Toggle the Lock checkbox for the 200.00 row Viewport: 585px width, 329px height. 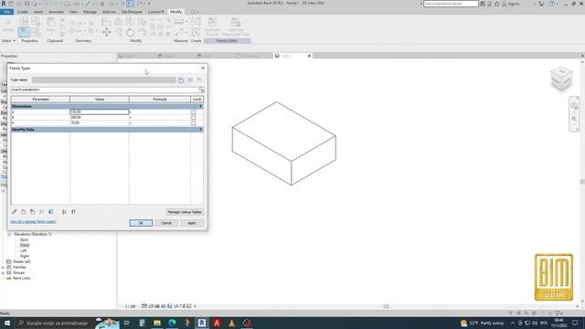193,118
